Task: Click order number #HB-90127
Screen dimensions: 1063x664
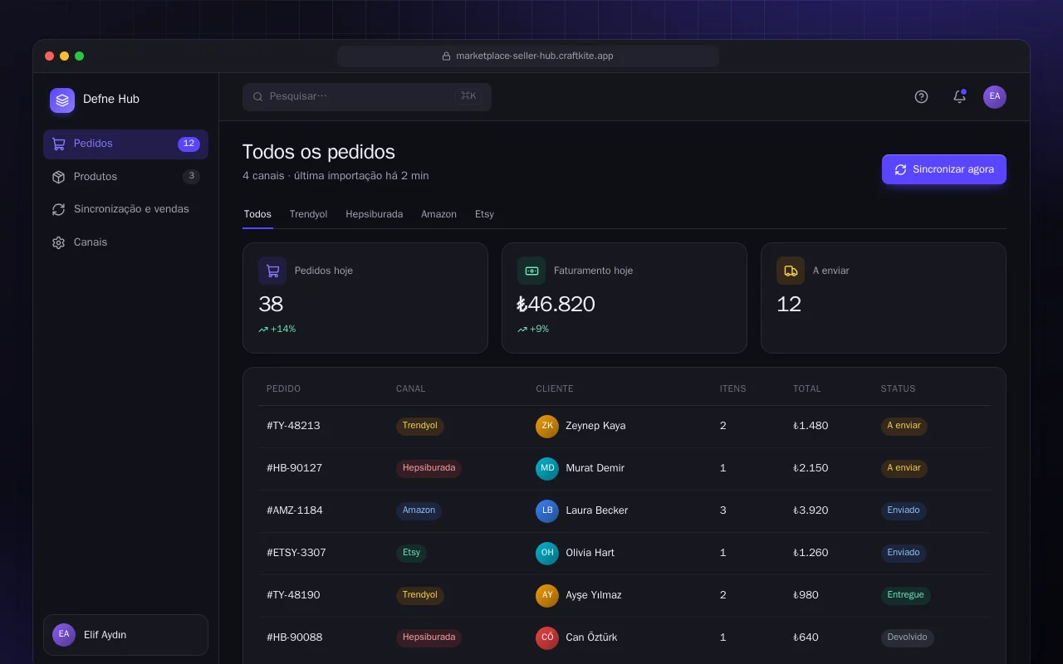Action: pos(294,468)
